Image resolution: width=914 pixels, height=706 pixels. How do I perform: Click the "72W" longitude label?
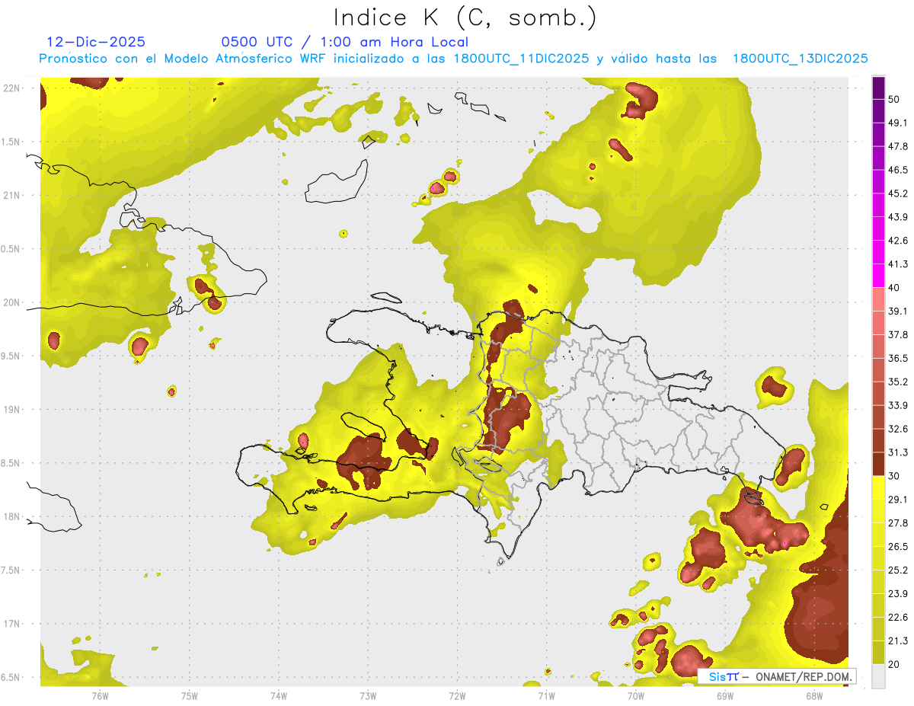(x=457, y=695)
